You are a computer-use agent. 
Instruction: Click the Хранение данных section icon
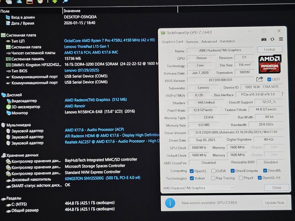click(3, 155)
